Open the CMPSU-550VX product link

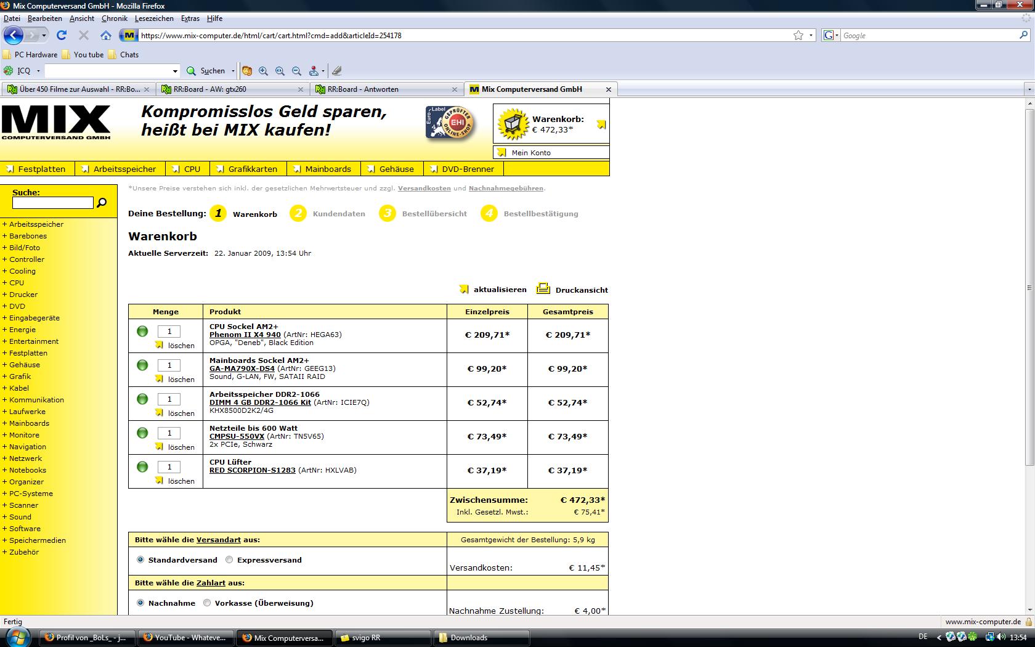pyautogui.click(x=237, y=436)
